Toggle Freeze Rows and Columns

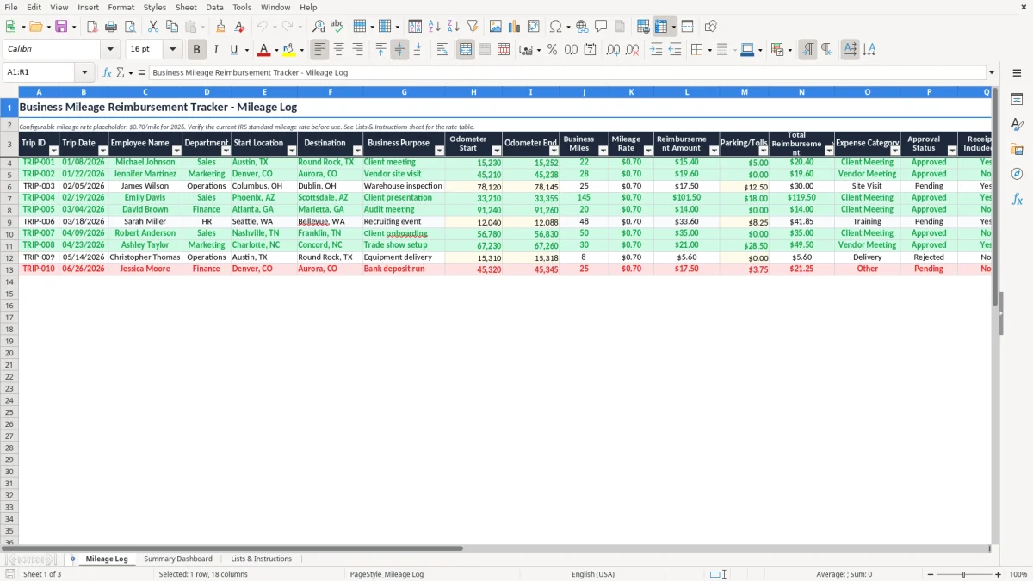click(661, 27)
